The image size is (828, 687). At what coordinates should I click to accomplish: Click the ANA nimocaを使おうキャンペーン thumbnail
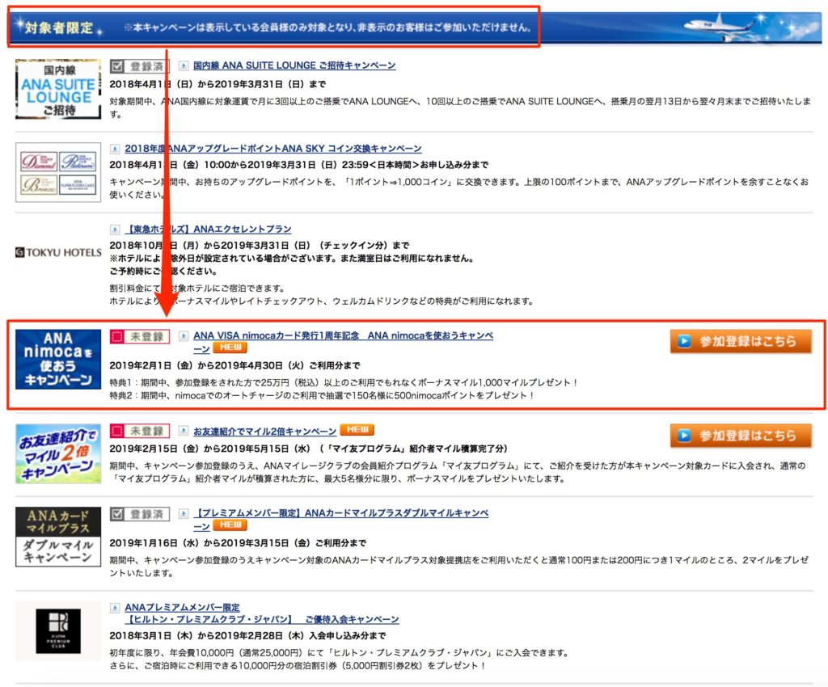(58, 360)
